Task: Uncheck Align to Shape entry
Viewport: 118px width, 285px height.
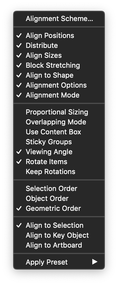Action: point(59,75)
